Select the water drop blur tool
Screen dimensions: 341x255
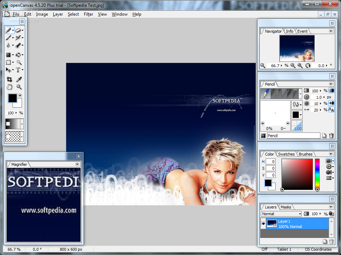click(8, 45)
